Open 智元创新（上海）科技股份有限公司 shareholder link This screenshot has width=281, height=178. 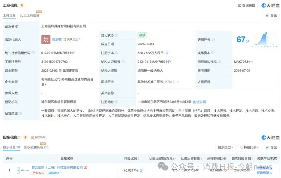pos(57,168)
